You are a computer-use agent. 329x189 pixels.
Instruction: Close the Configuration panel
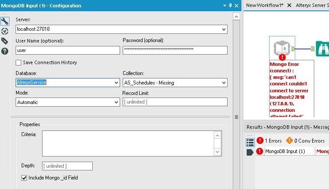pos(237,6)
